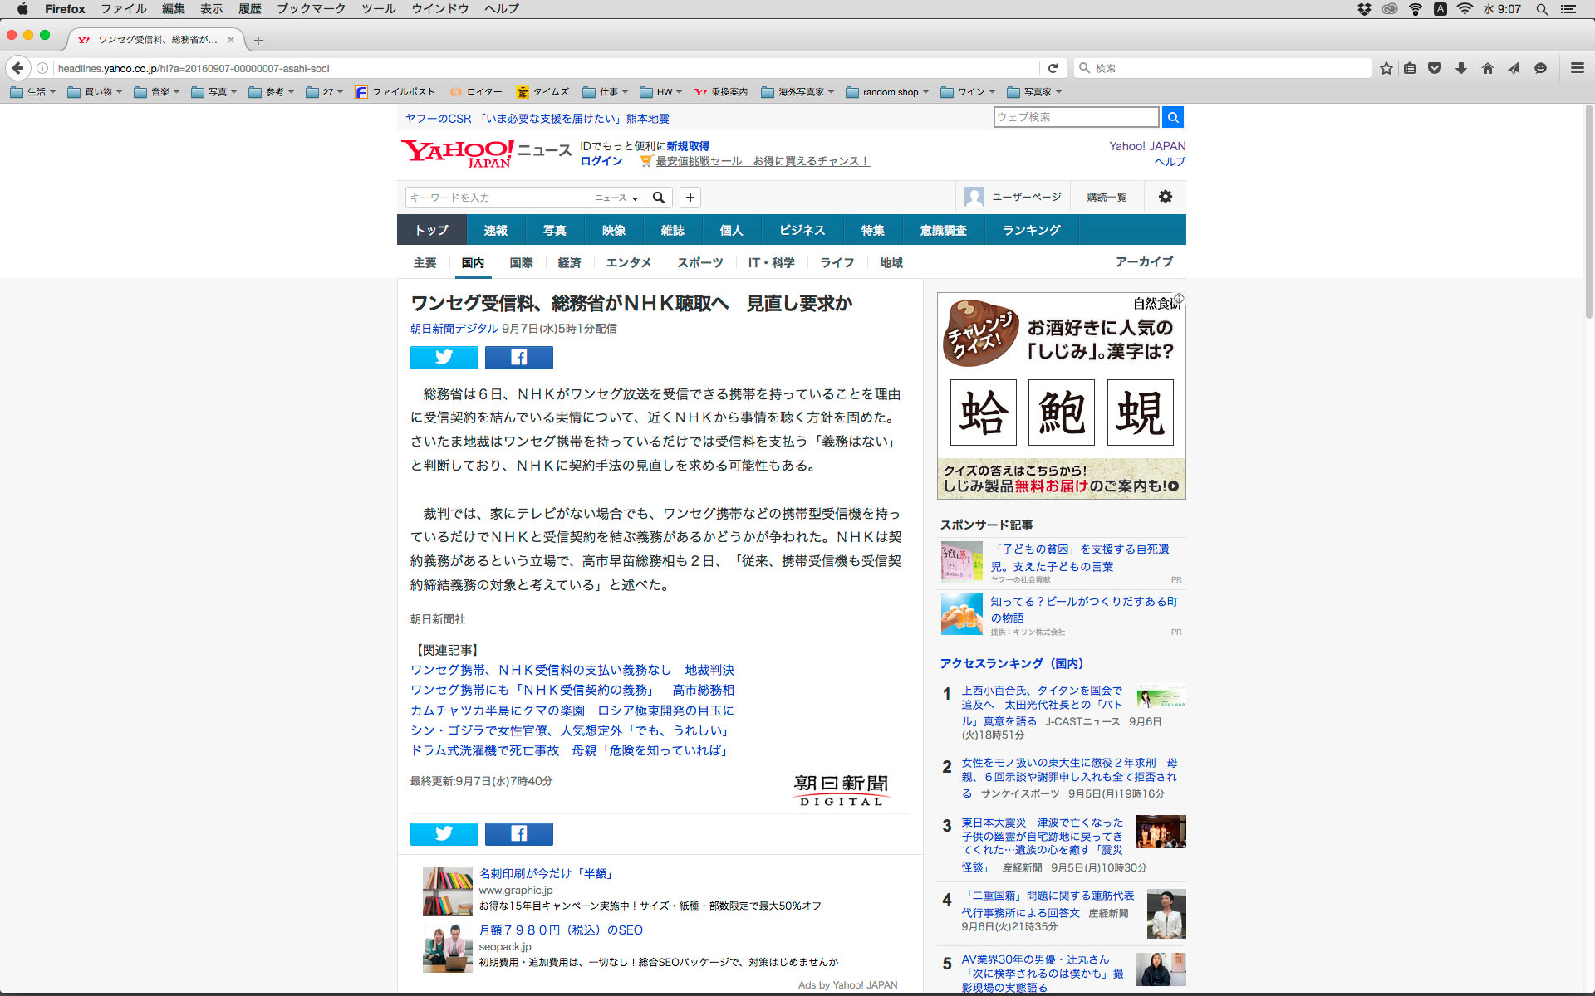
Task: Open related article about ドラム式洗濯機
Action: point(570,750)
